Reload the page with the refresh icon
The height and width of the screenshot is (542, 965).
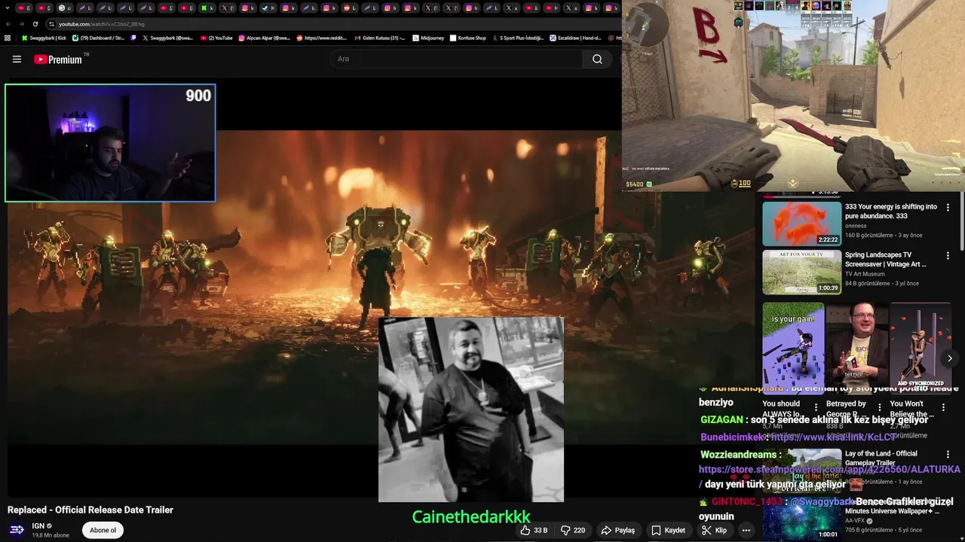(37, 24)
